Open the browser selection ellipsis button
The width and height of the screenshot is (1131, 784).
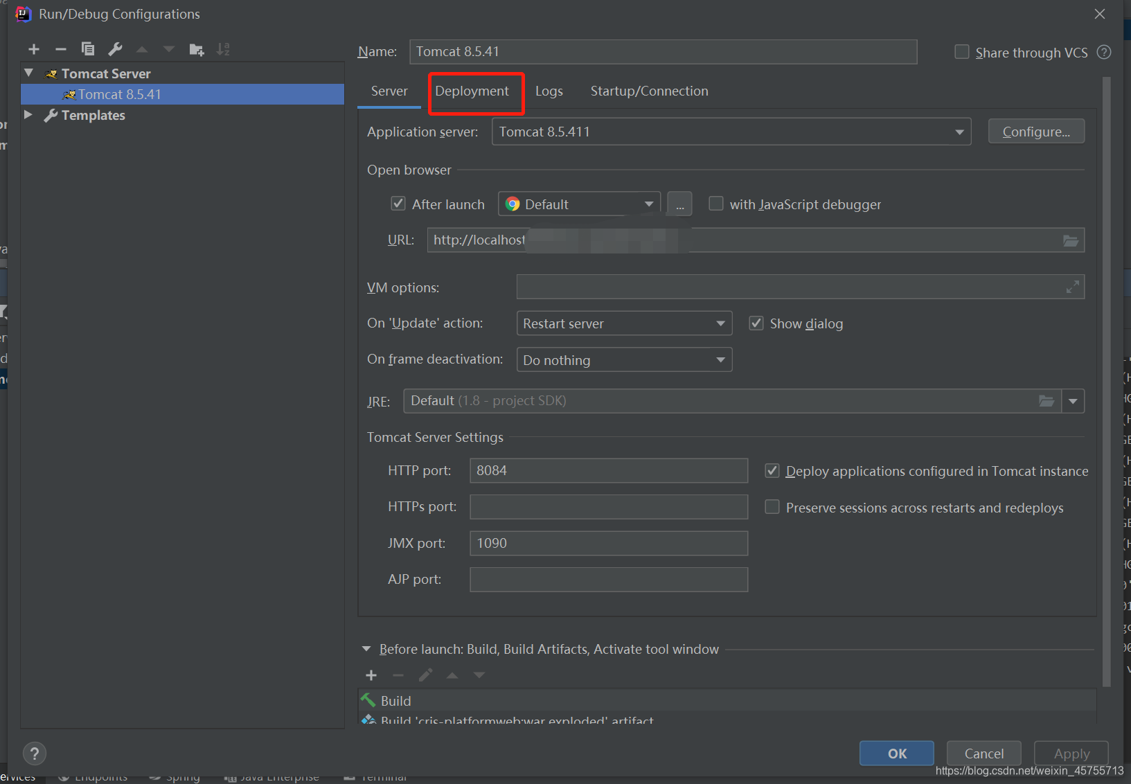[x=679, y=204]
